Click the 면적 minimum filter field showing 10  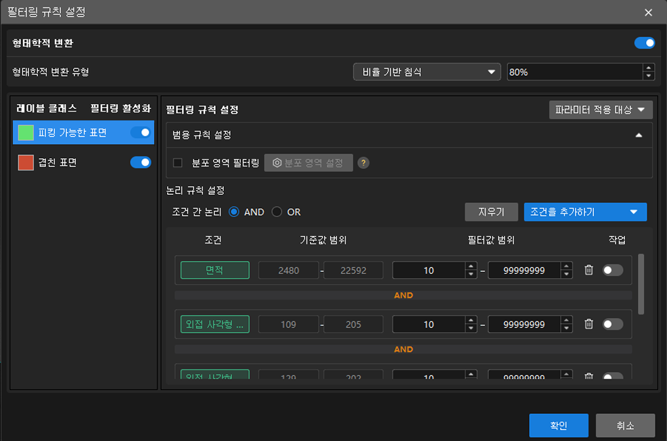(429, 270)
